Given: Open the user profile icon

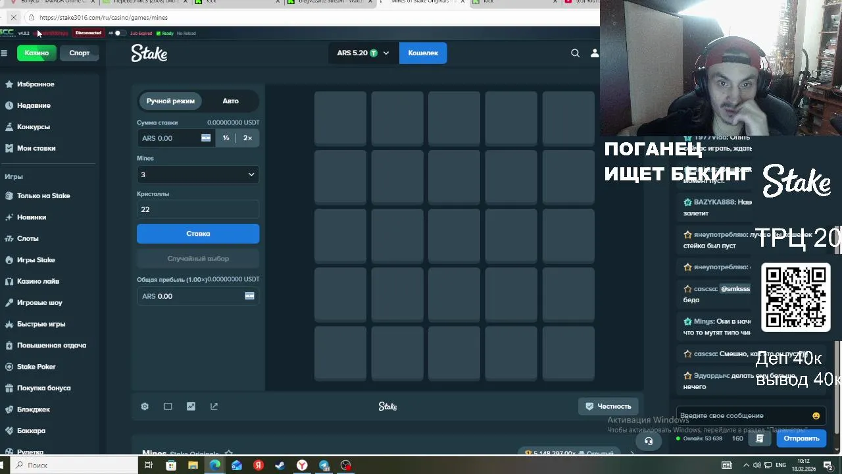Looking at the screenshot, I should click(595, 53).
